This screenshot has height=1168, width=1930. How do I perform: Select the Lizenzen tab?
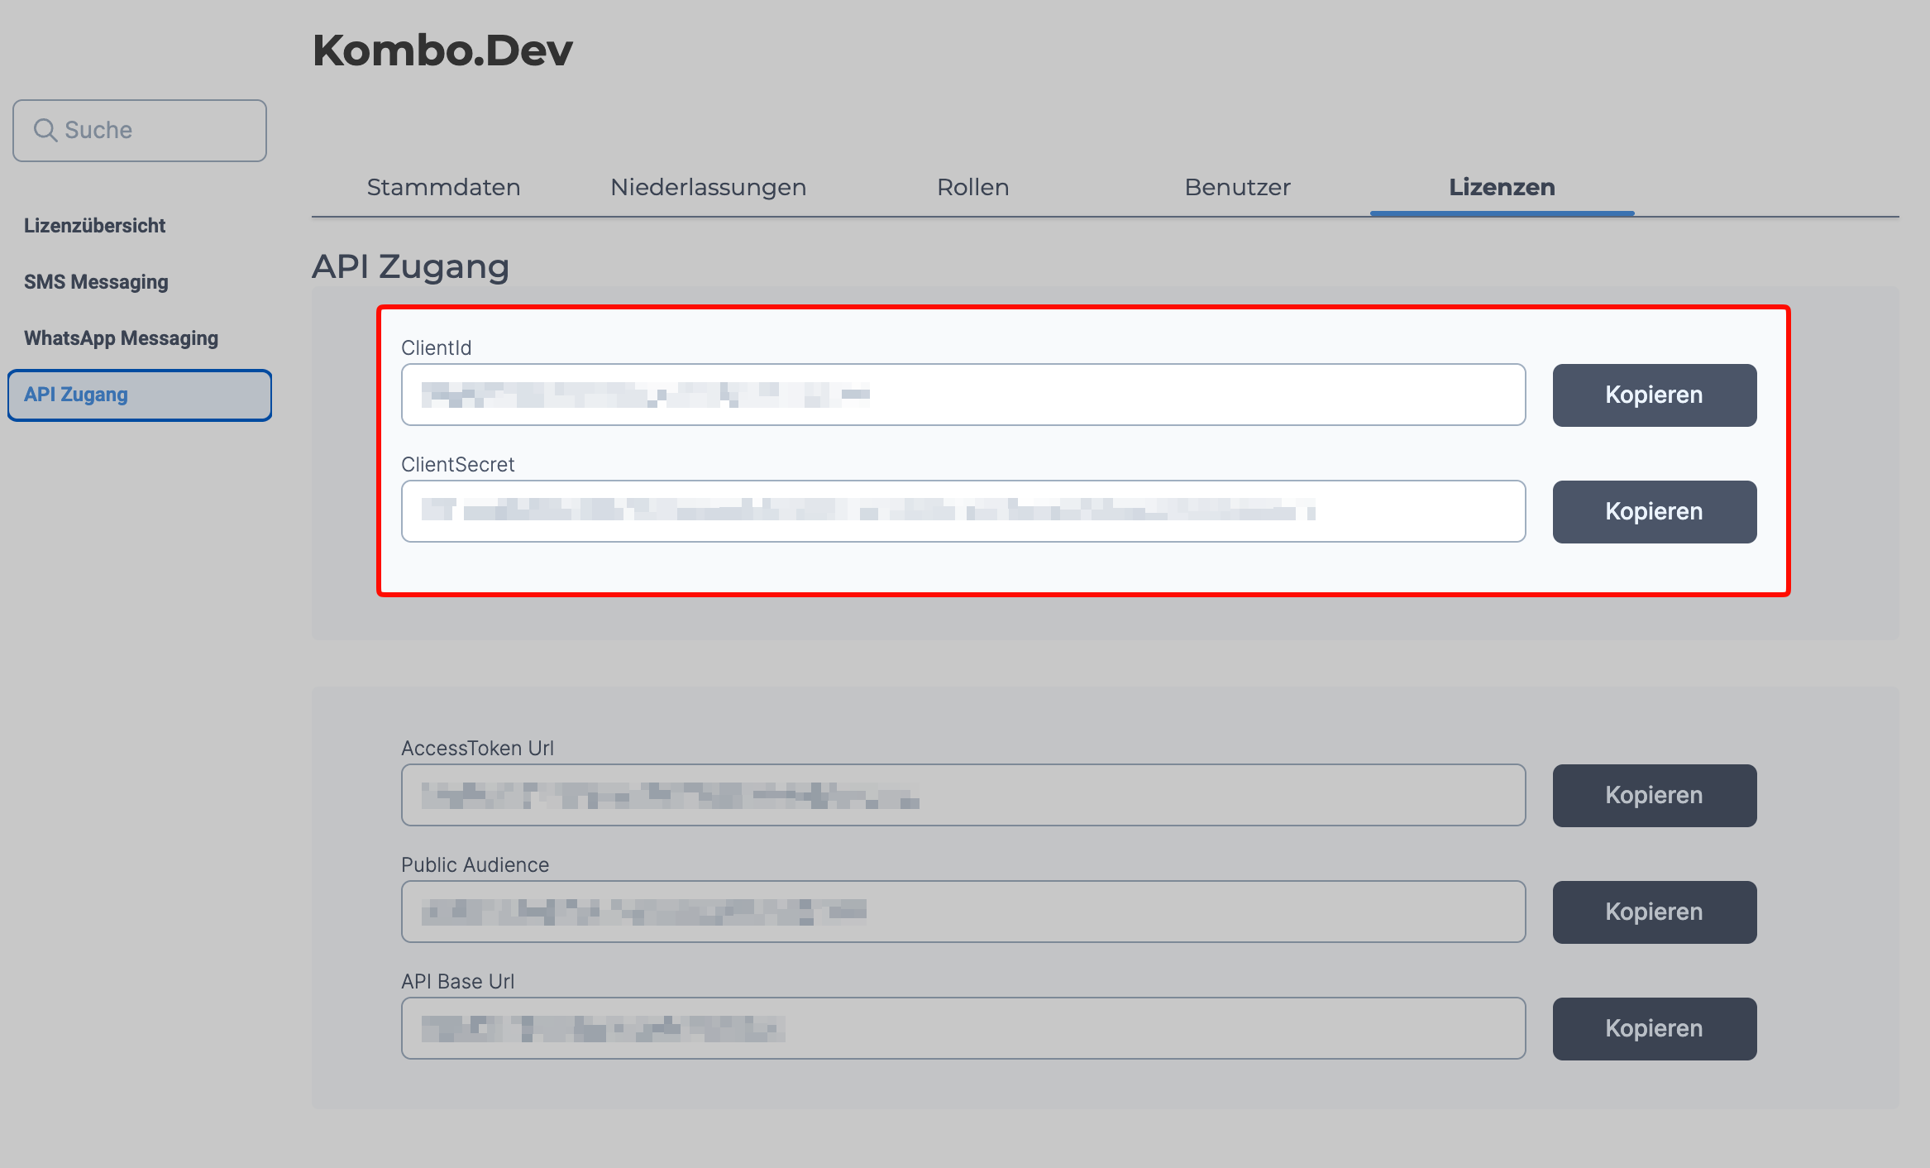point(1502,187)
